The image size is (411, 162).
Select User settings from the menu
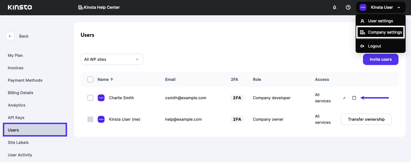pyautogui.click(x=380, y=21)
